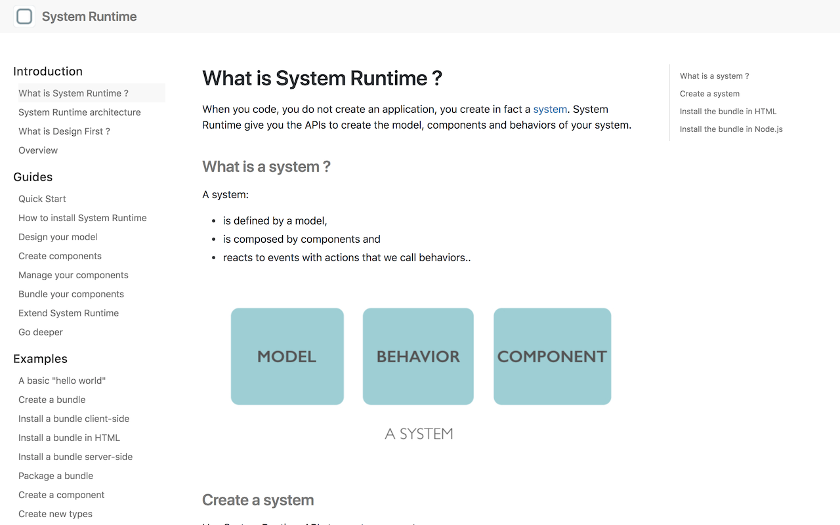Screen dimensions: 840x525
Task: Open 'Install a bundle in HTML' example
Action: tap(69, 438)
